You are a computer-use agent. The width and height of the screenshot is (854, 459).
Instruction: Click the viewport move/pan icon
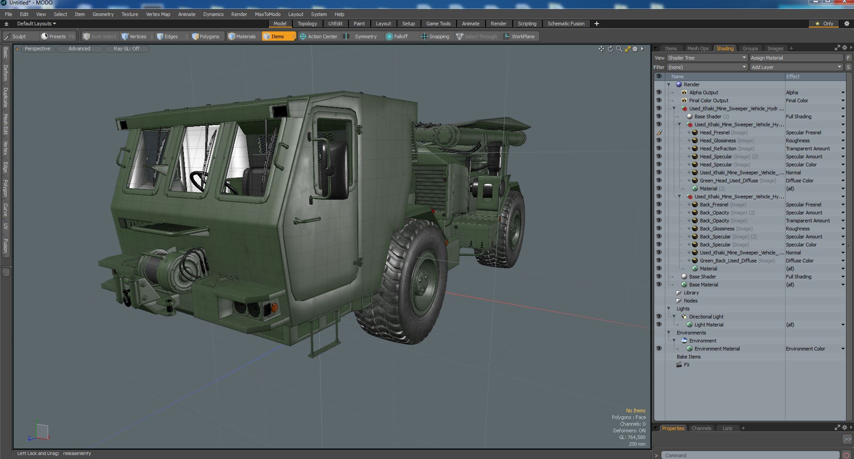pyautogui.click(x=601, y=49)
